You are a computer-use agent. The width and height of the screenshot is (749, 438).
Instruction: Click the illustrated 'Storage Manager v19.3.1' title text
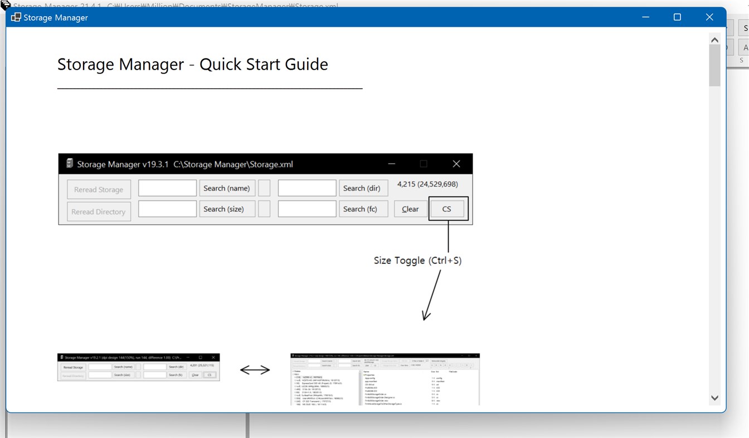point(123,164)
